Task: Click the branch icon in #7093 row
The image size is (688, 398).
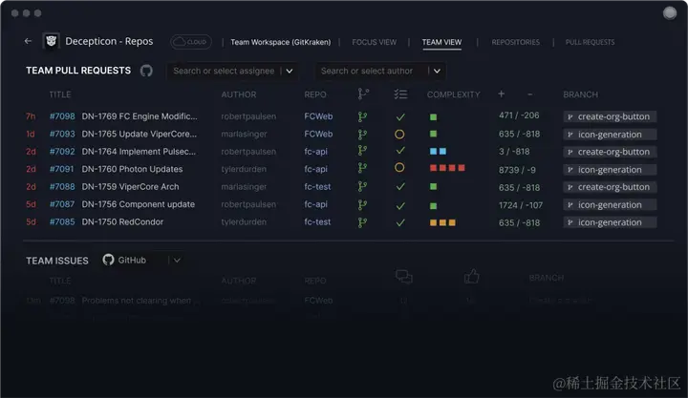Action: pyautogui.click(x=362, y=135)
